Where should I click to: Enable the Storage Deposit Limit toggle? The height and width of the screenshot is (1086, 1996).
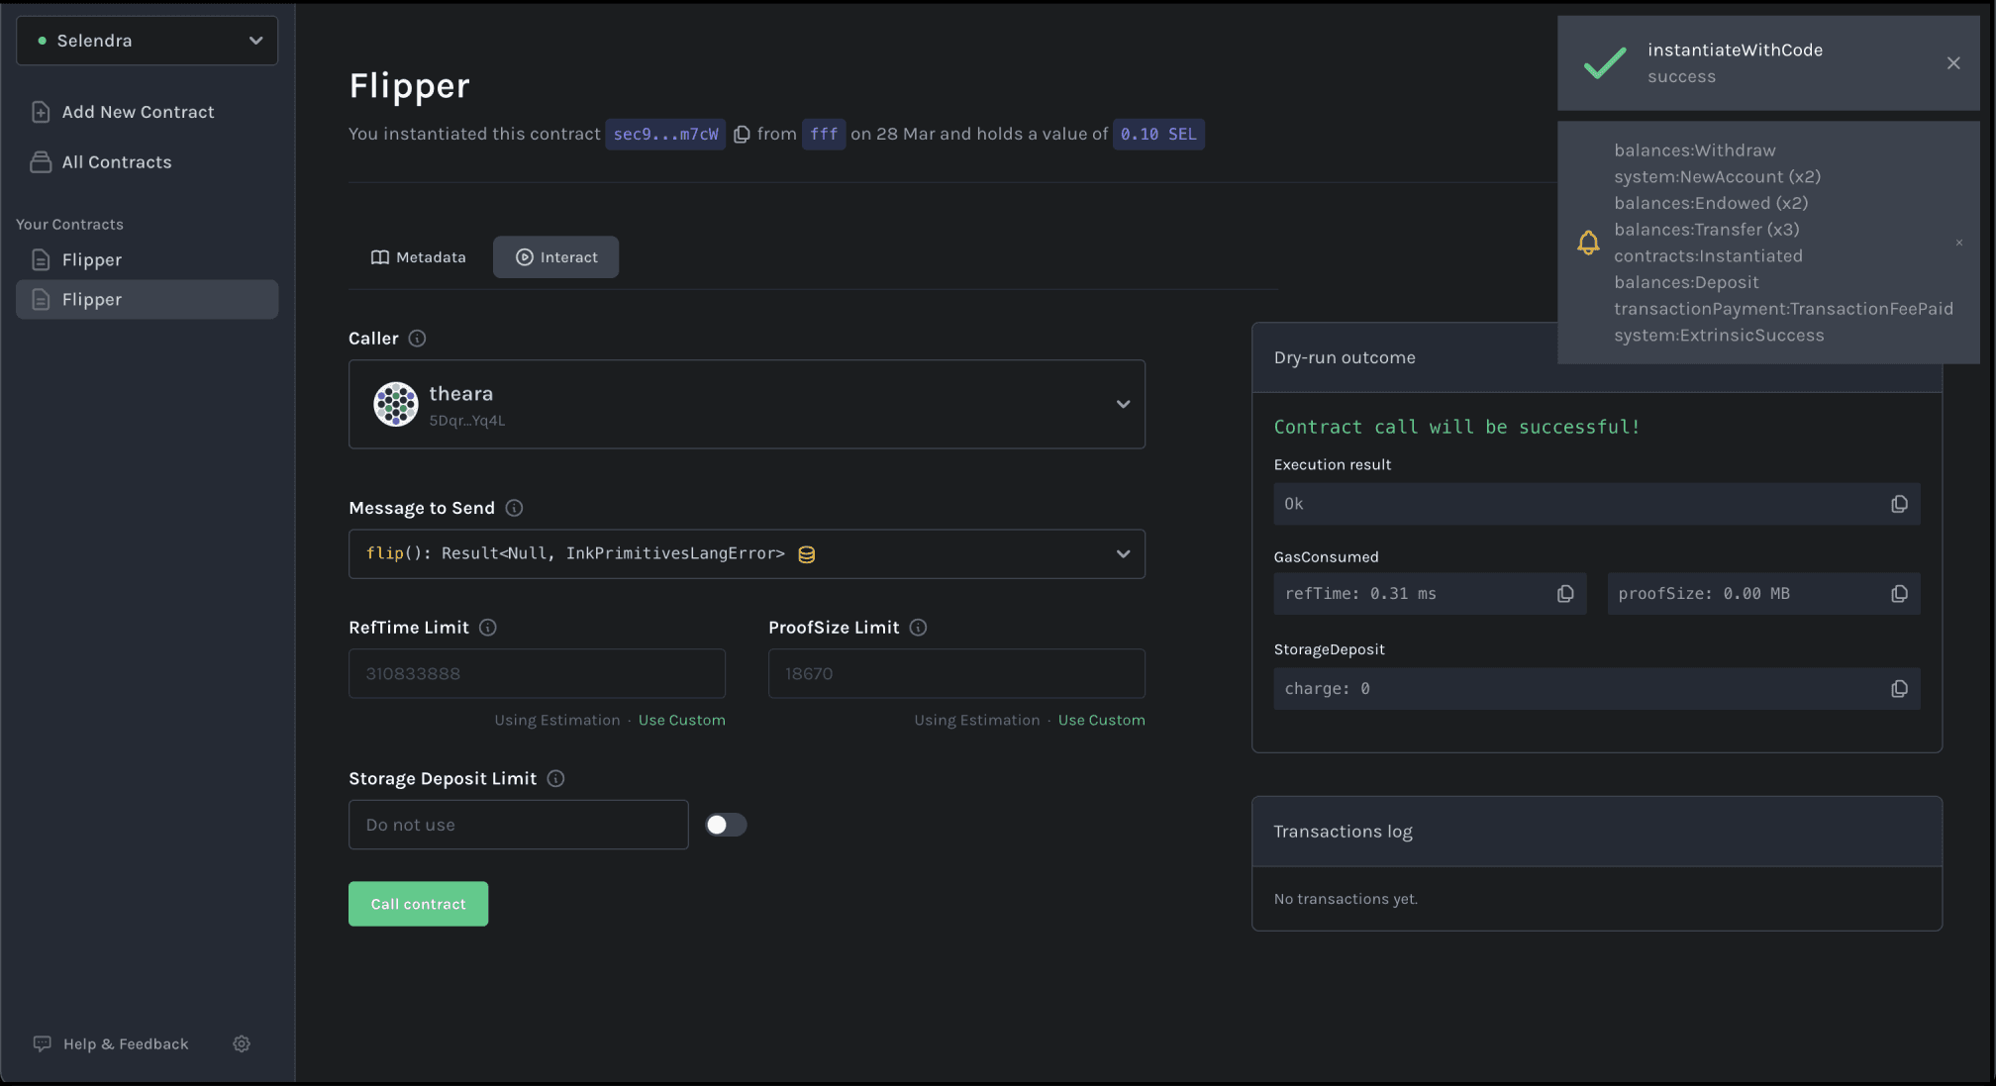pyautogui.click(x=725, y=825)
